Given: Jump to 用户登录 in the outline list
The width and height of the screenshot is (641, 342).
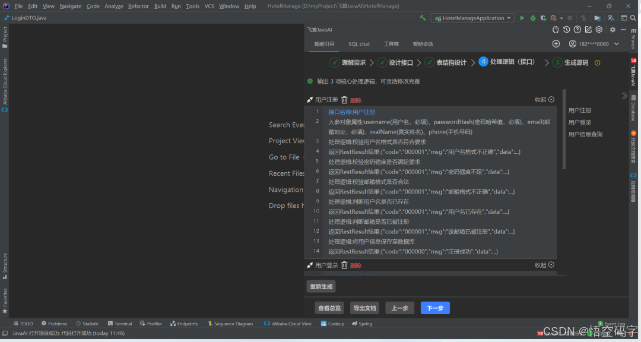Looking at the screenshot, I should tap(580, 122).
